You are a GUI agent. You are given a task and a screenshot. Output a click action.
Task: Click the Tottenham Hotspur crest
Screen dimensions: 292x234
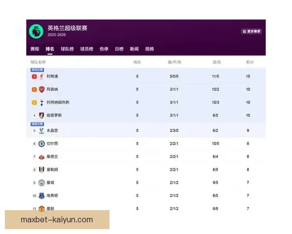[42, 102]
